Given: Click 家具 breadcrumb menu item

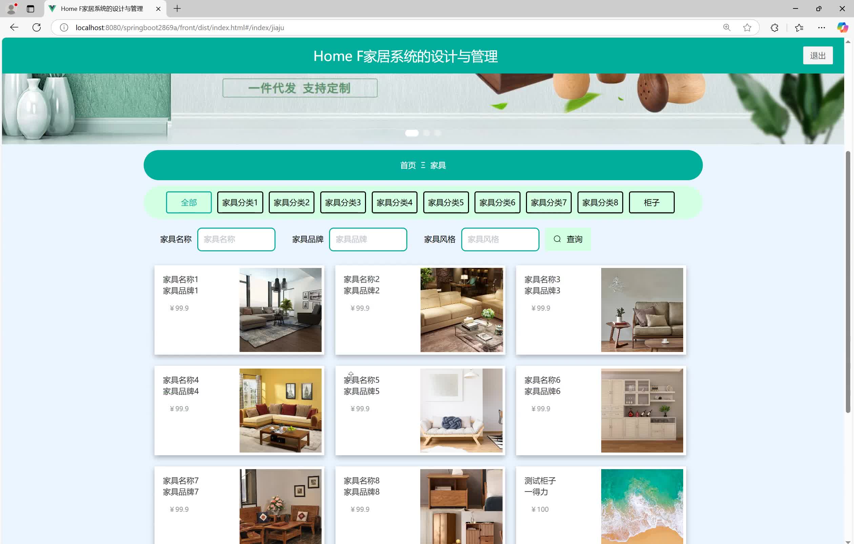Looking at the screenshot, I should [x=439, y=165].
